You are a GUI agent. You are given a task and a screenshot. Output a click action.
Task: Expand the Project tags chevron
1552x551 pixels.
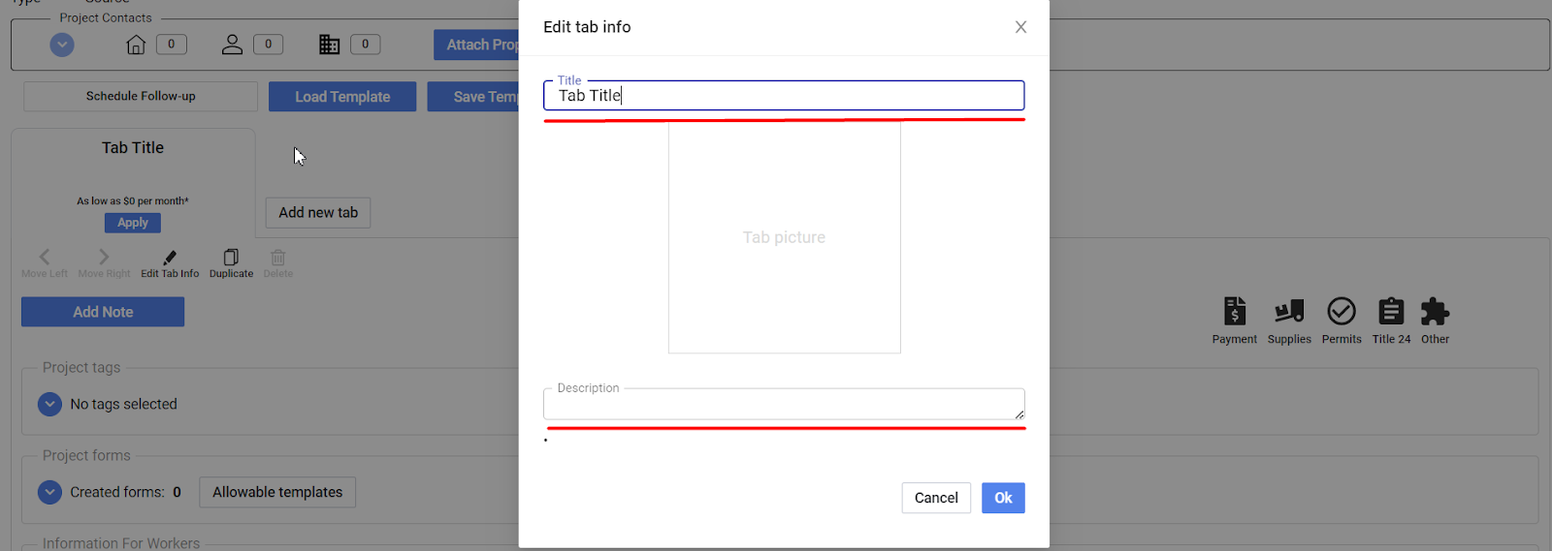pos(49,404)
